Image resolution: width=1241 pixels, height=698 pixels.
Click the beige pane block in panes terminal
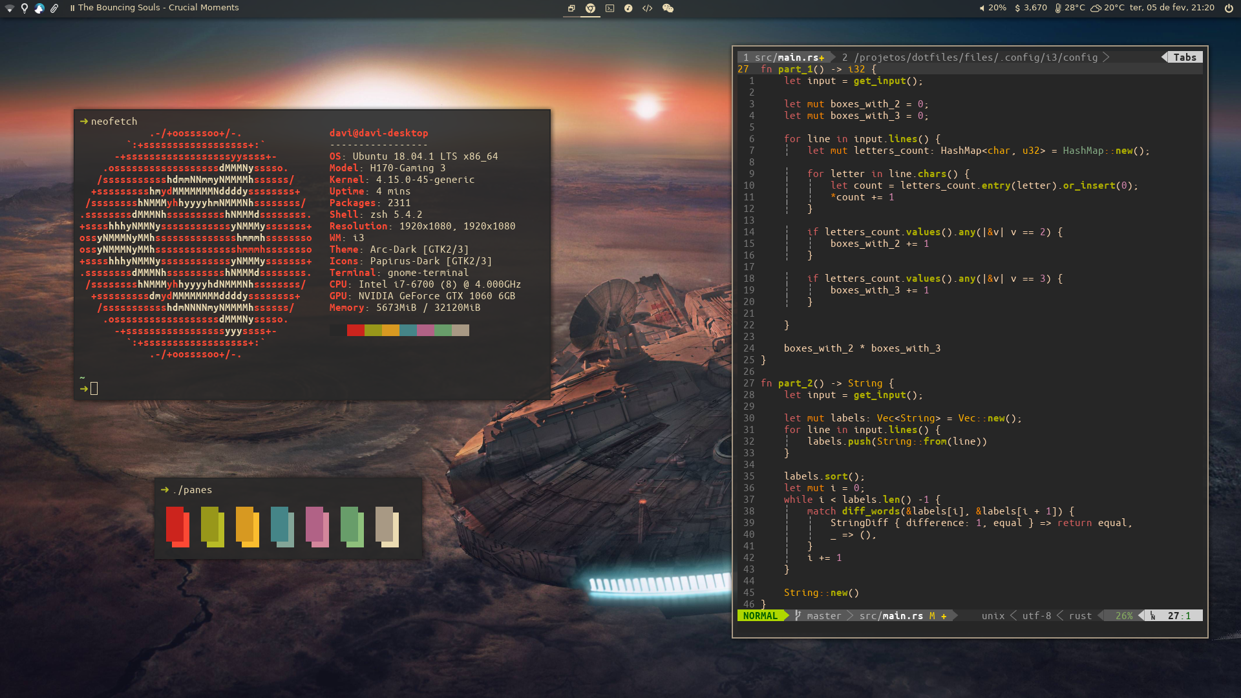coord(387,527)
